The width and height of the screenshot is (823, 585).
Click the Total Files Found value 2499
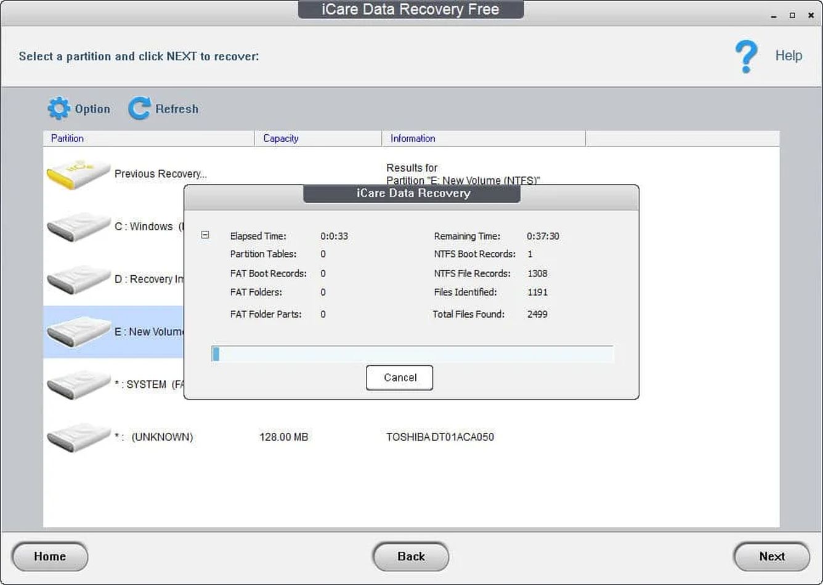pos(537,314)
